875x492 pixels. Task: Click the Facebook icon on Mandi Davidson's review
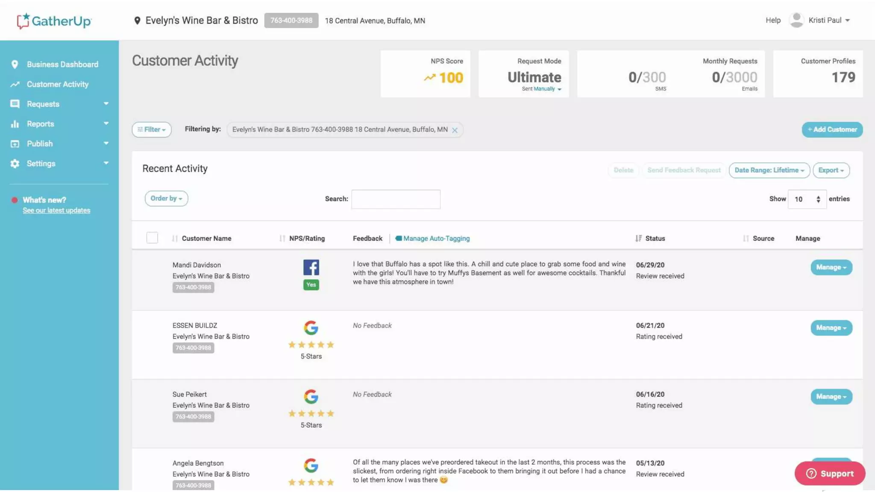point(311,267)
